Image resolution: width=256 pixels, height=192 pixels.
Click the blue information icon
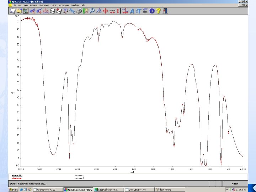152,11
